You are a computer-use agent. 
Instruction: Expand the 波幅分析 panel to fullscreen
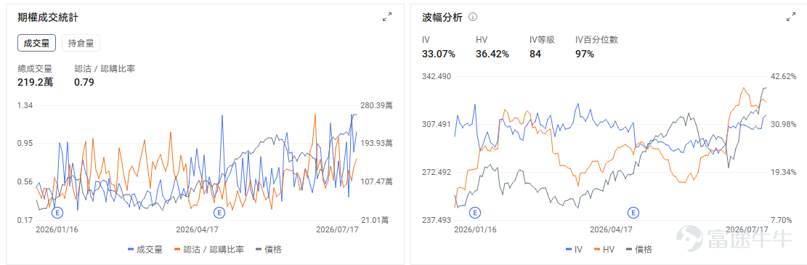(791, 17)
